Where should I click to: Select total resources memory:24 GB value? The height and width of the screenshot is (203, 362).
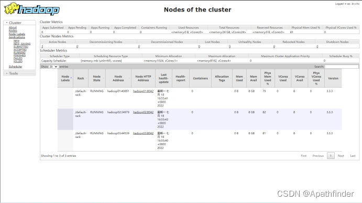pos(228,32)
